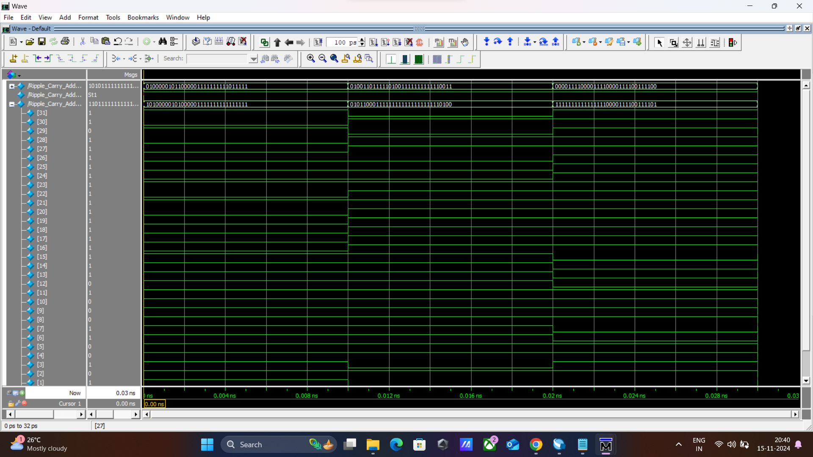Image resolution: width=813 pixels, height=457 pixels.
Task: Increase run length with stepper up arrow
Action: pos(362,40)
